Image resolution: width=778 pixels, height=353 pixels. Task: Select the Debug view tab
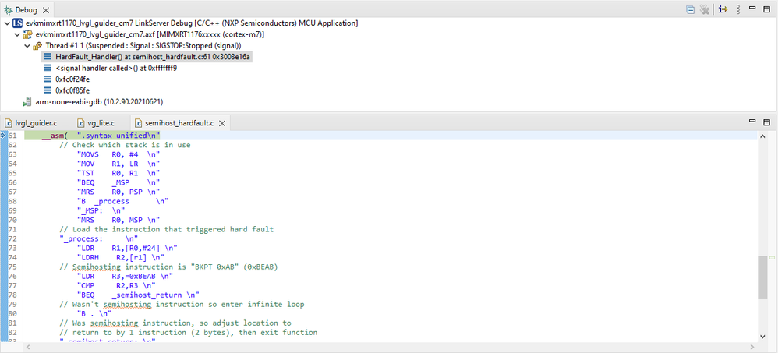pyautogui.click(x=26, y=9)
